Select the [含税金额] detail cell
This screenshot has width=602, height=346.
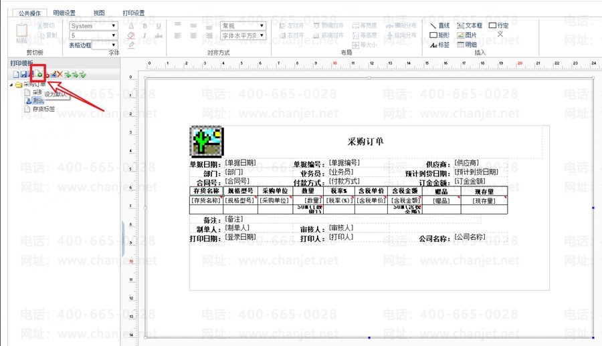pyautogui.click(x=405, y=200)
